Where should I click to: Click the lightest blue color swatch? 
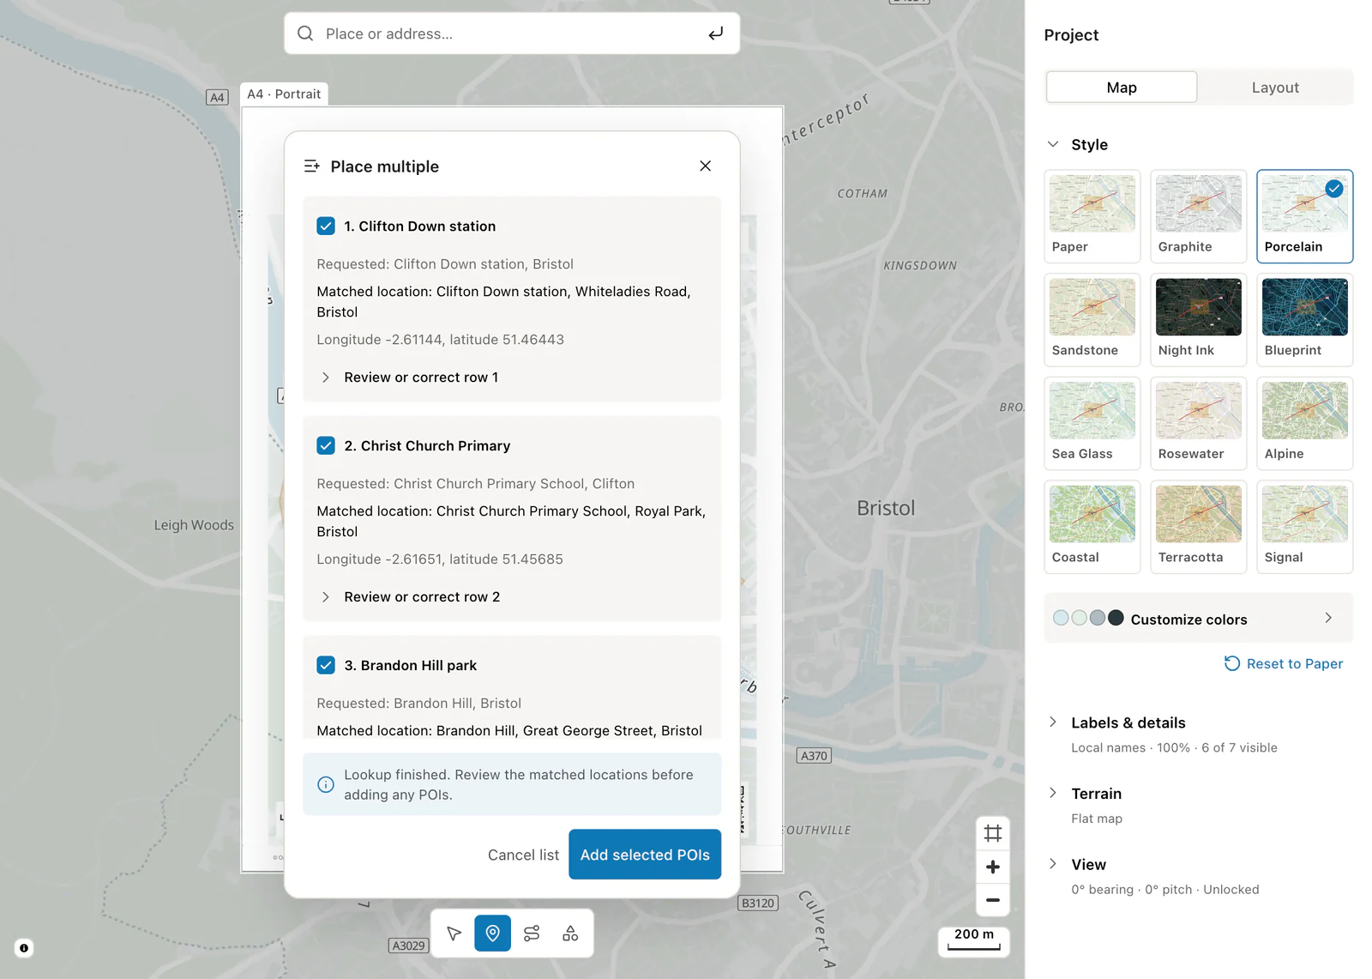(1061, 618)
